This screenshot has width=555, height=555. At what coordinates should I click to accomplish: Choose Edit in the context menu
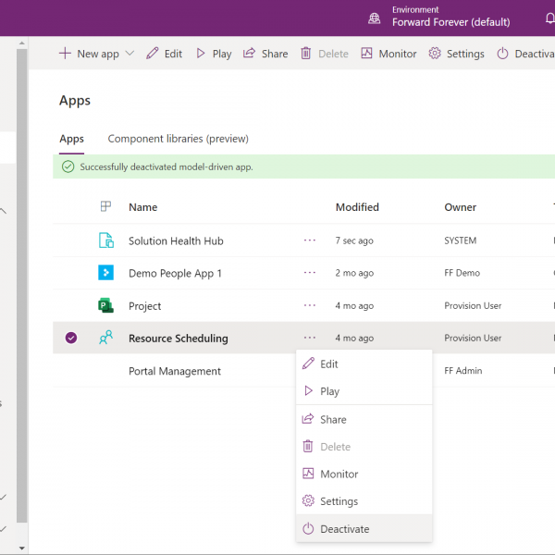click(x=364, y=364)
